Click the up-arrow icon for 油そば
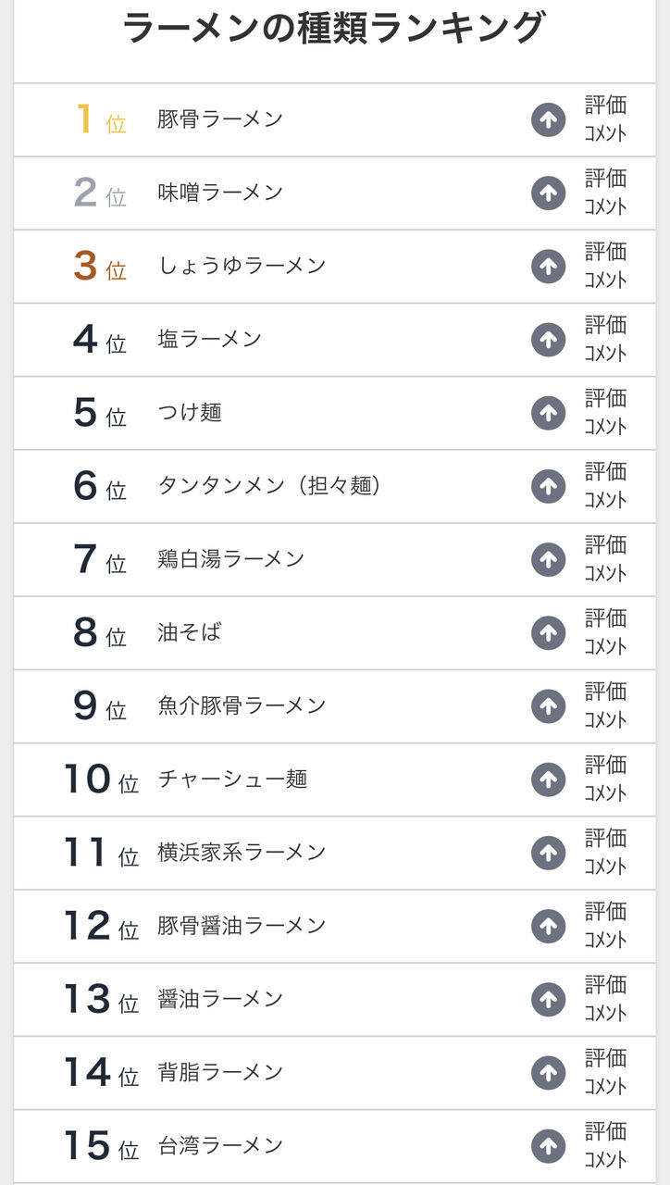Image resolution: width=670 pixels, height=1185 pixels. click(x=548, y=633)
